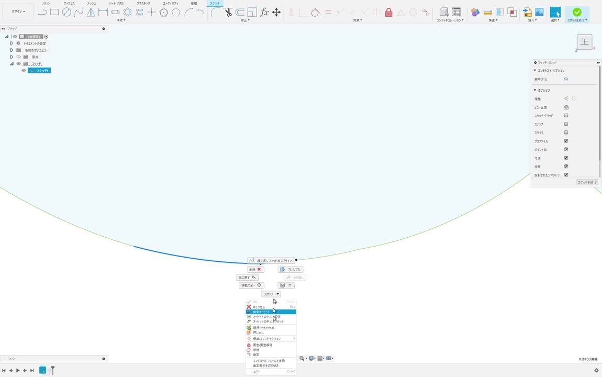Toggle the Projected Geometry checkbox
Image resolution: width=602 pixels, height=377 pixels.
point(566,175)
